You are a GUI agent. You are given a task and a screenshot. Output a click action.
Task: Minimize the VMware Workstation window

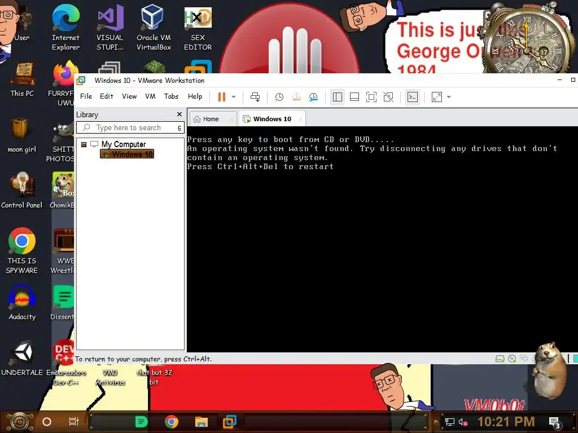pos(559,80)
